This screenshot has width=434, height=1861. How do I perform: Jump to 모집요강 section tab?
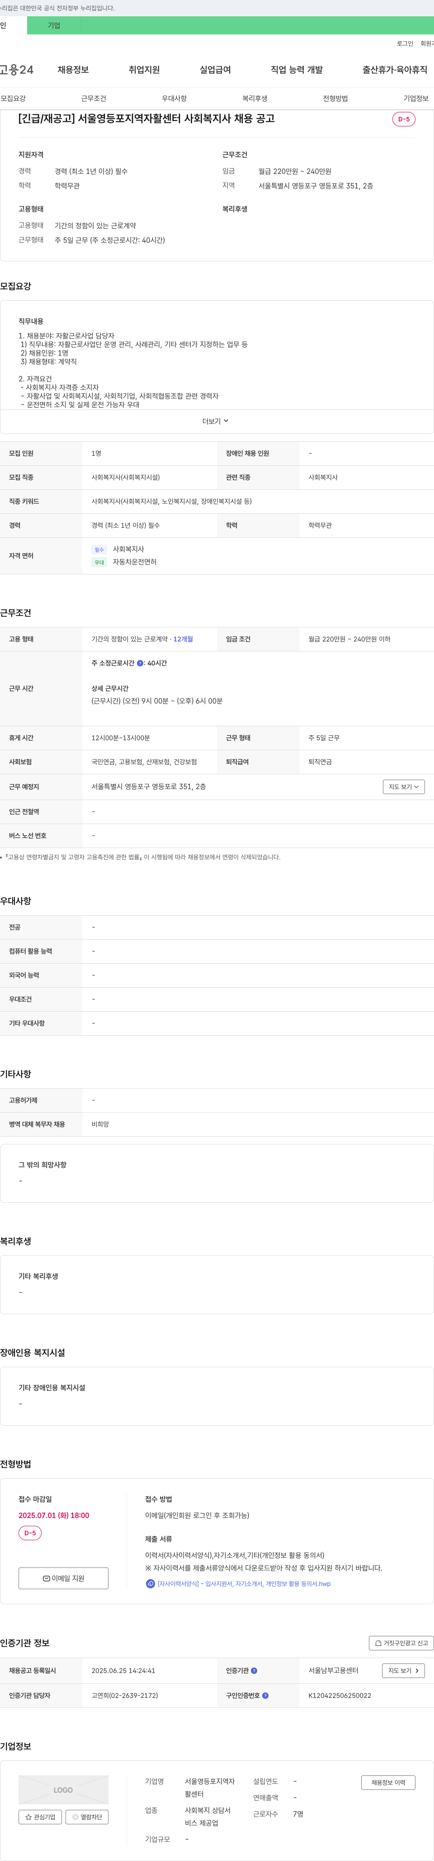13,98
